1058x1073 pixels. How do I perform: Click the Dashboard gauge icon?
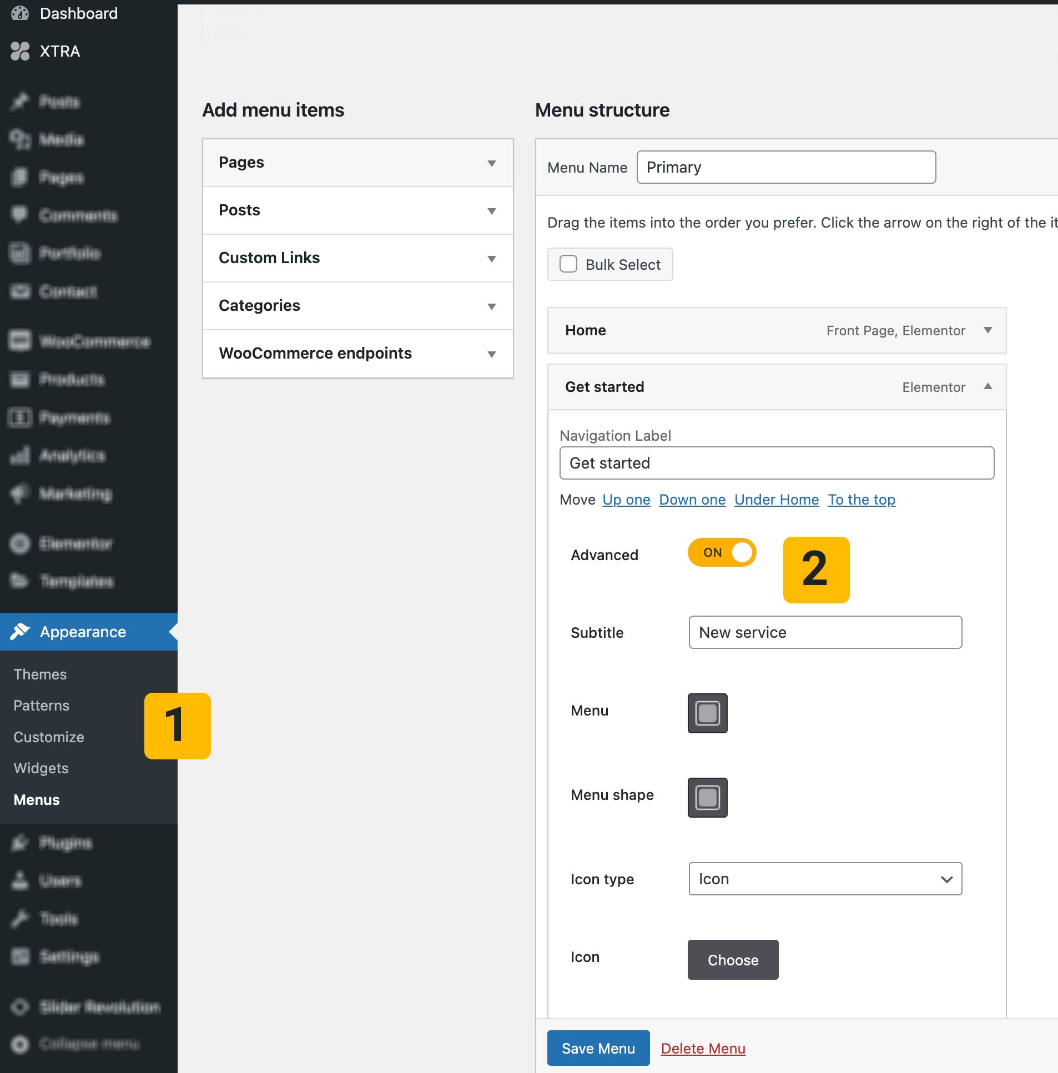point(20,13)
